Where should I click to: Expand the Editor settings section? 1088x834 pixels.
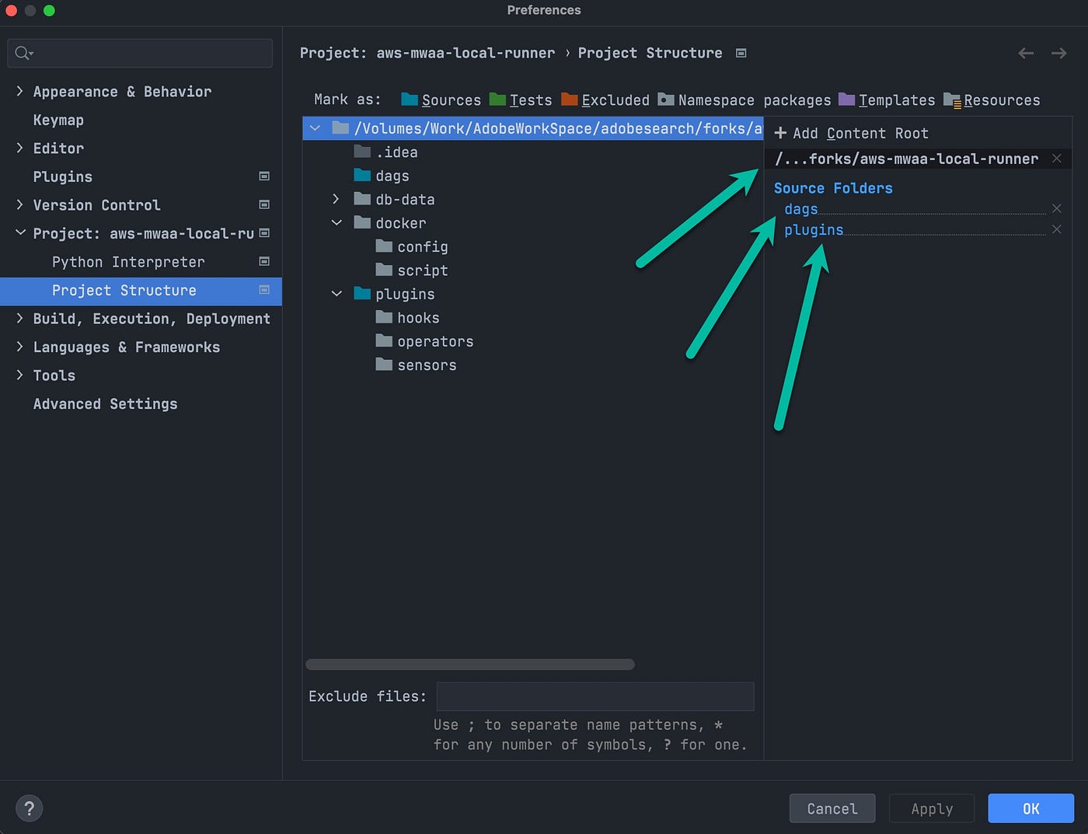[x=19, y=148]
